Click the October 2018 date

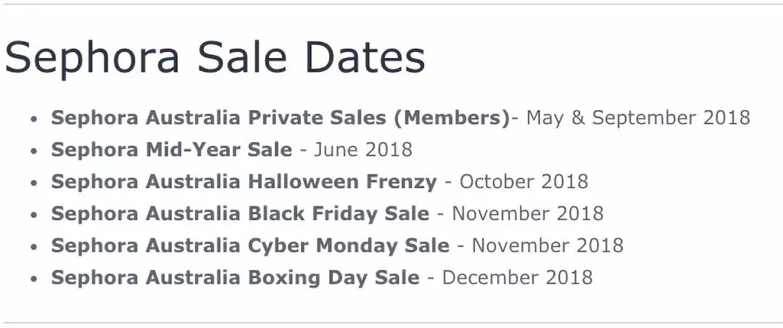tap(524, 182)
